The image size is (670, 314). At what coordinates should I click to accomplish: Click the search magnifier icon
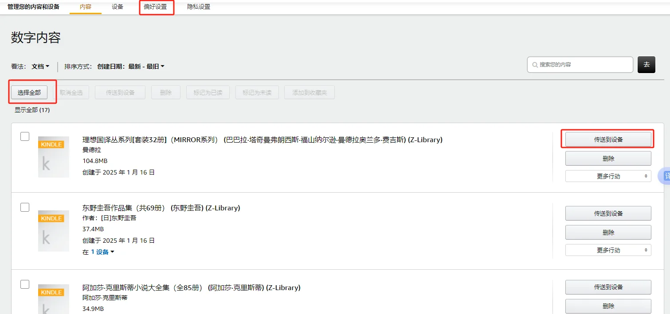[535, 65]
